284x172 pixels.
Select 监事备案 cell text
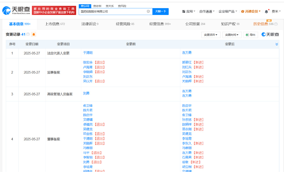point(54,72)
